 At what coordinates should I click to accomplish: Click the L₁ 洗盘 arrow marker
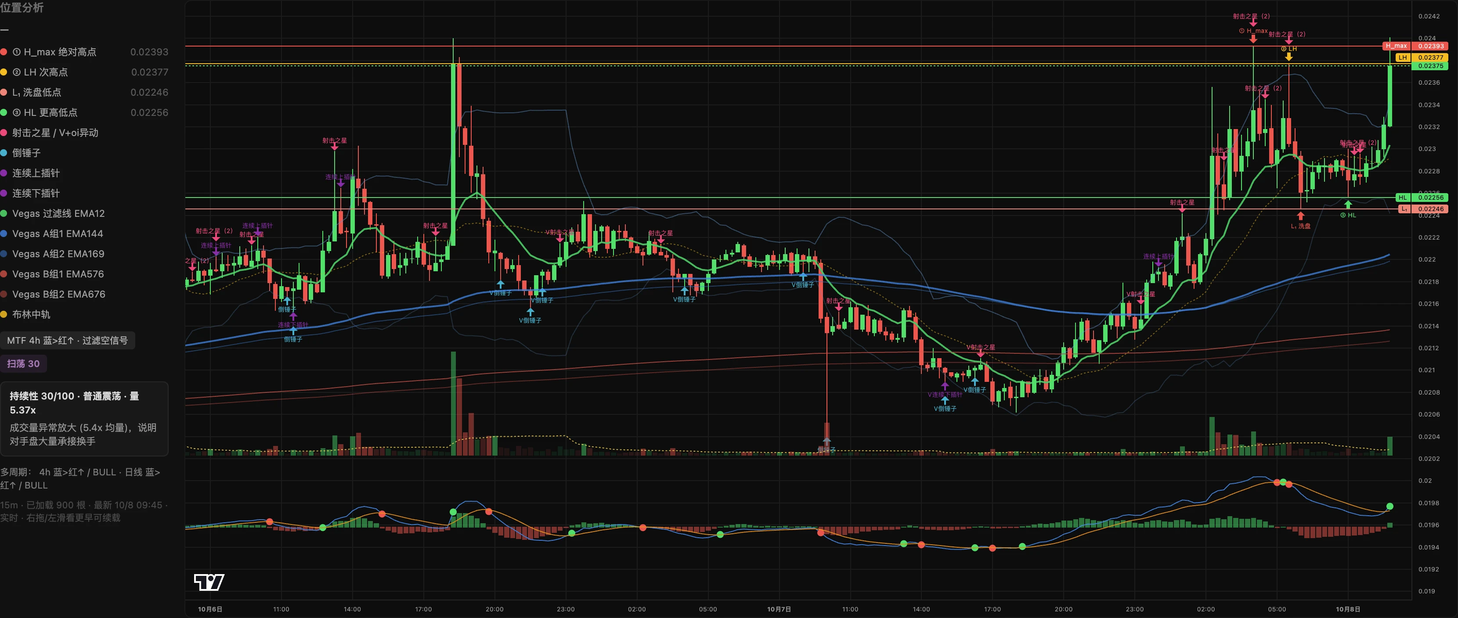(x=1301, y=216)
